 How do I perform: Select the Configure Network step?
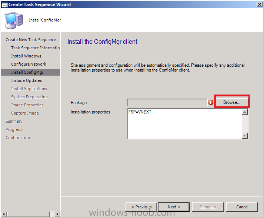pyautogui.click(x=29, y=64)
